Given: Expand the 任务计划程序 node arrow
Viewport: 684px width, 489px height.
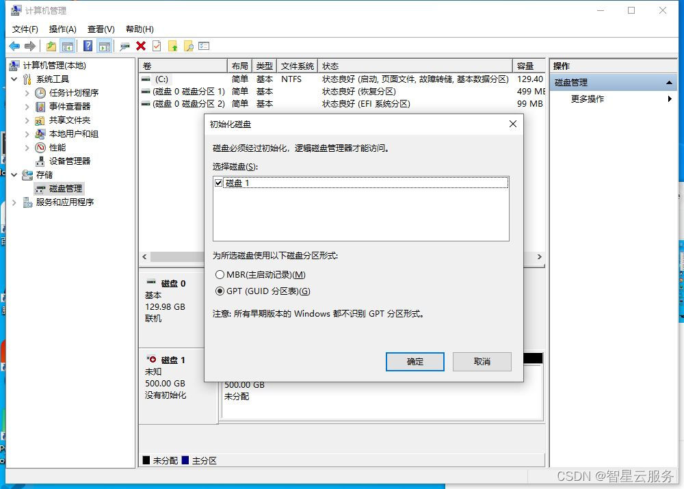Looking at the screenshot, I should pos(27,93).
